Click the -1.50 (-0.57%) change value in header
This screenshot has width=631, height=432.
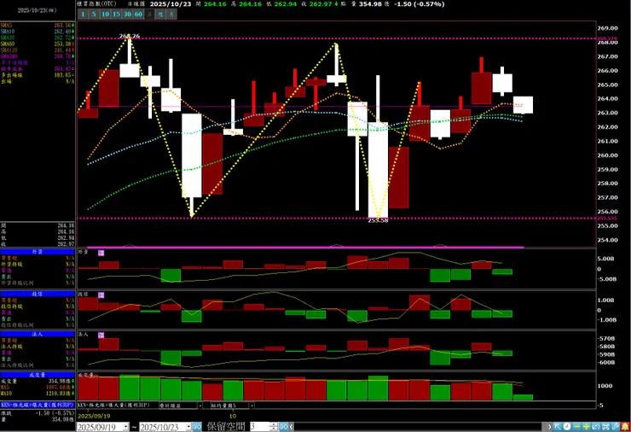click(x=420, y=4)
